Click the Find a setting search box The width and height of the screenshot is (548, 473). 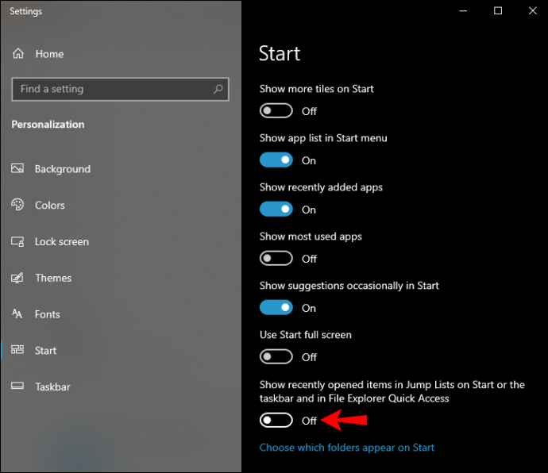[x=120, y=89]
